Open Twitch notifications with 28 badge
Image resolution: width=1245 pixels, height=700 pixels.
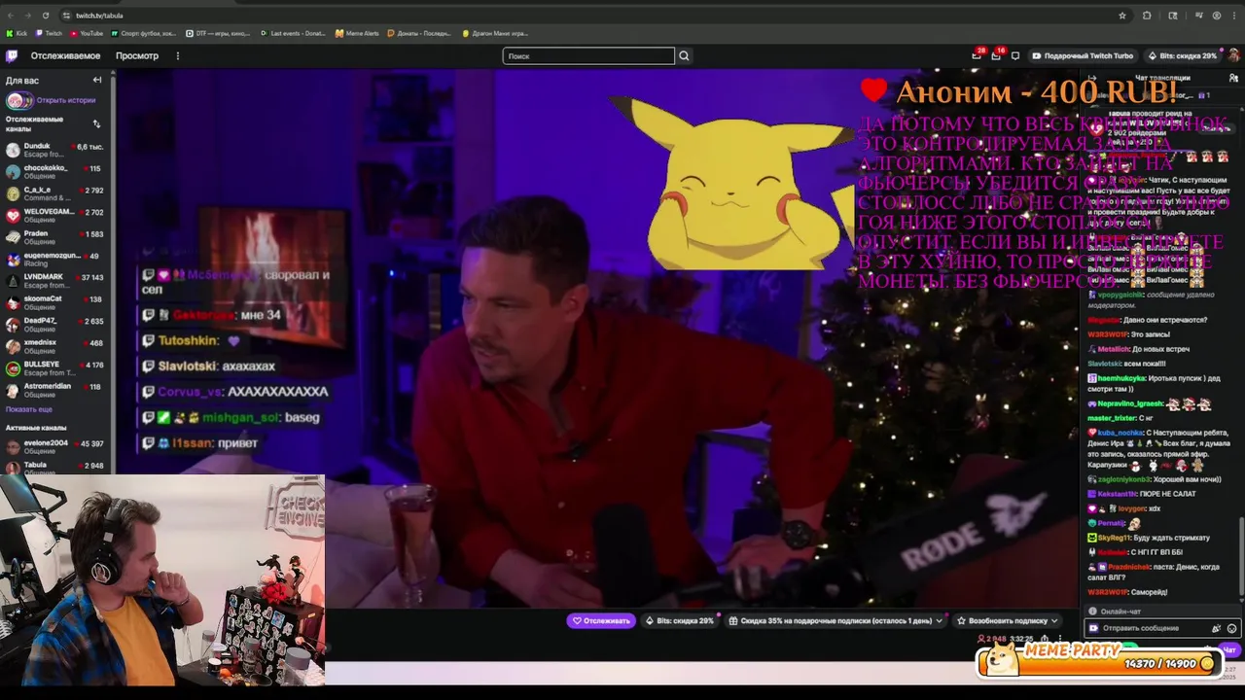click(977, 55)
